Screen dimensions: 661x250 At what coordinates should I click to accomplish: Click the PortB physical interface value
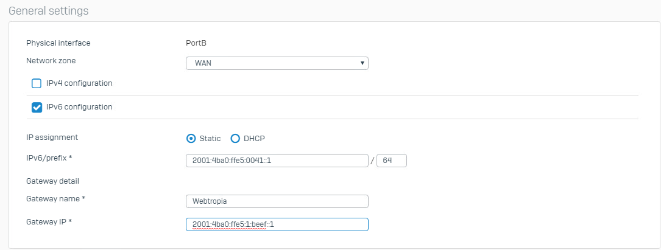[197, 43]
